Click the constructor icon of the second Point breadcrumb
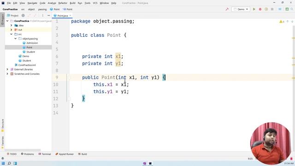295x166 pixels. click(65, 9)
